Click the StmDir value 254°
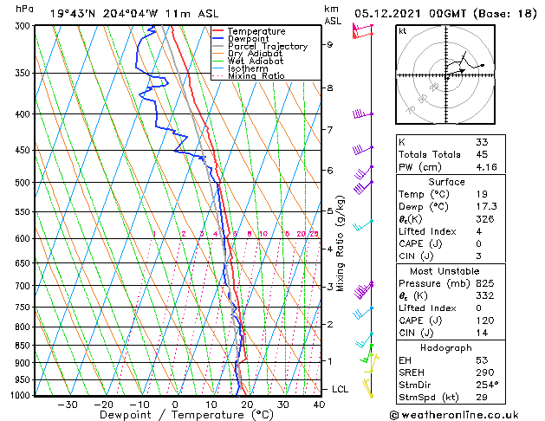The width and height of the screenshot is (545, 421). (x=487, y=385)
